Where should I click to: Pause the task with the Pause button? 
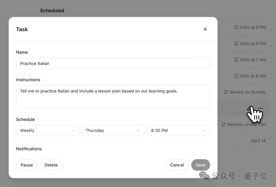[x=27, y=165]
